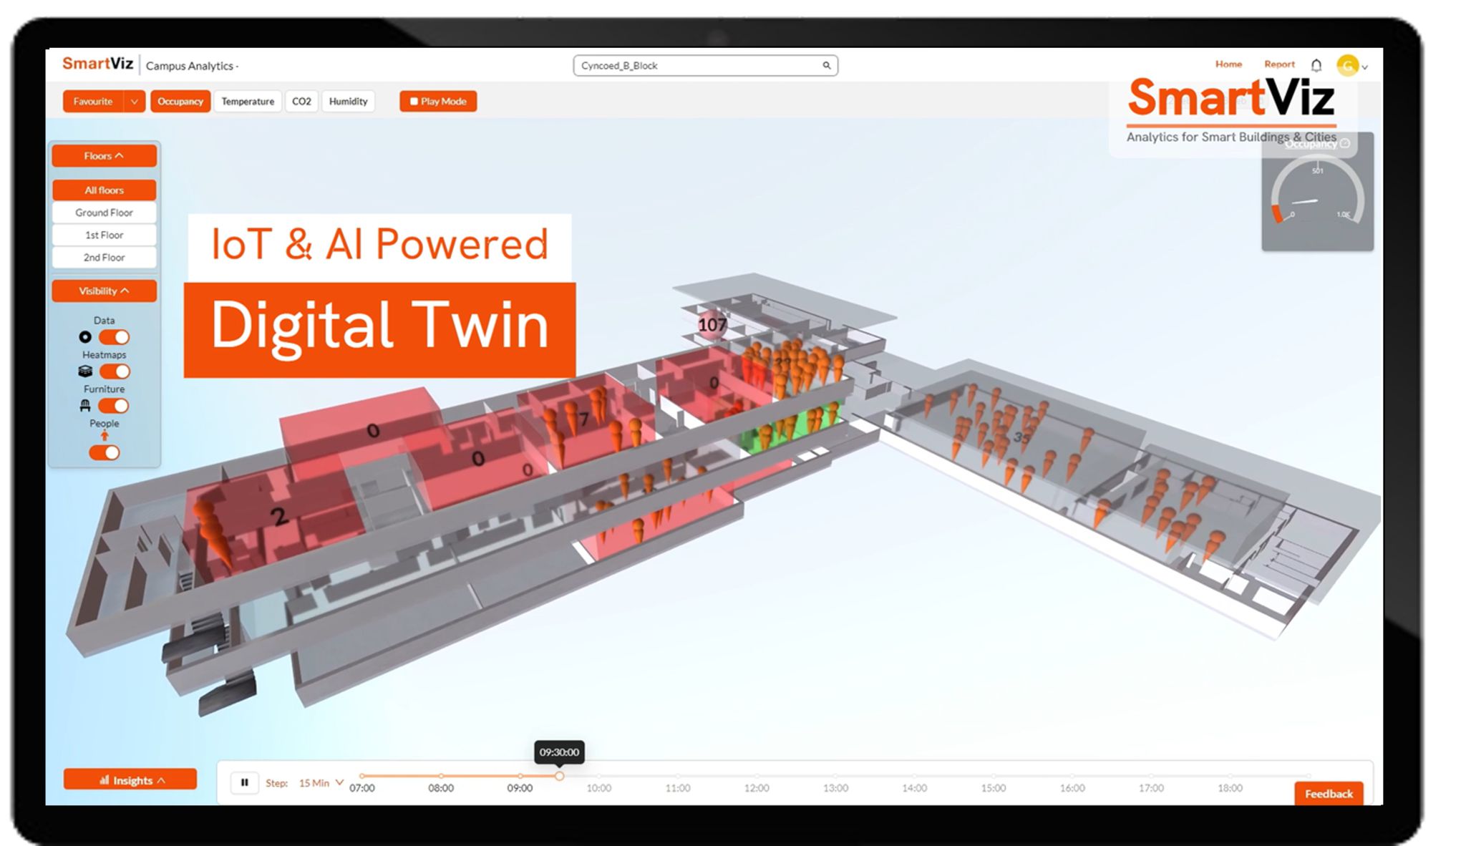Open the user profile avatar
This screenshot has height=846, width=1466.
(1349, 66)
